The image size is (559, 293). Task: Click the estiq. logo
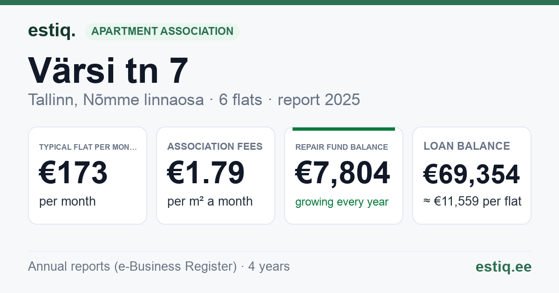click(x=52, y=31)
